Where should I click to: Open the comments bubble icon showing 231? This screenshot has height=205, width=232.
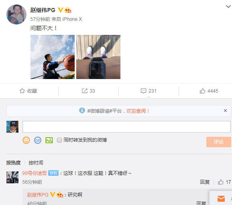(x=143, y=91)
